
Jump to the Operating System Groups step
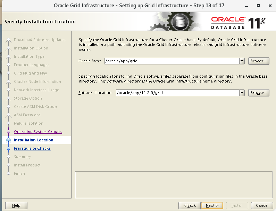38,132
